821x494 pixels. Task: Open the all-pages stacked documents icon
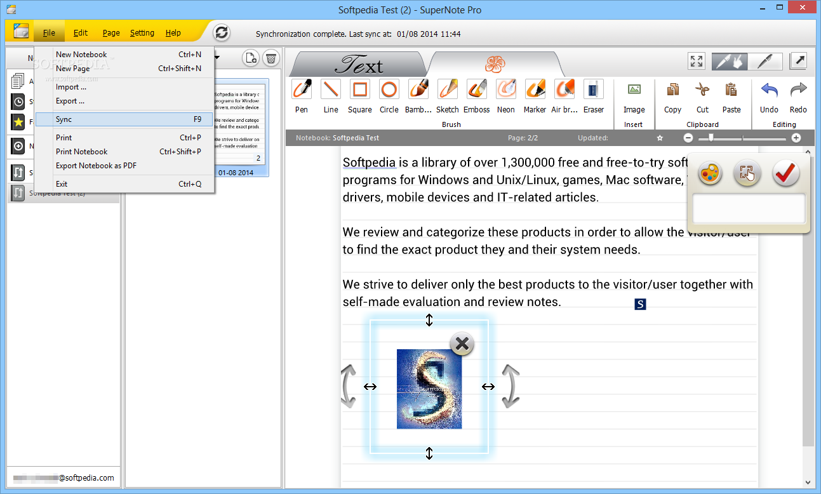18,81
